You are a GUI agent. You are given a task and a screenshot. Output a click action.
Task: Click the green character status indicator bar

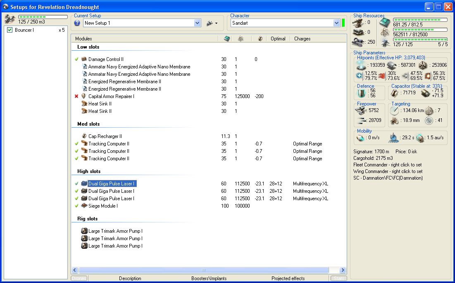[343, 23]
